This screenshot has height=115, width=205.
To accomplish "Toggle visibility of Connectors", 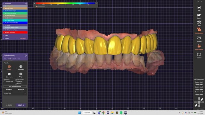I will click(x=6, y=18).
